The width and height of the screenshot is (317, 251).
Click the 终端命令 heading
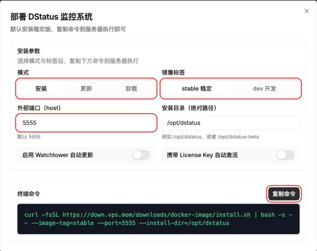[28, 194]
